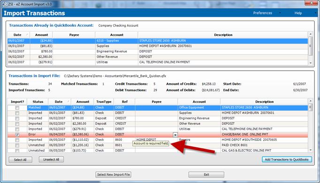Check Import box for the Matched transaction
320x183 pixels.
pyautogui.click(x=17, y=108)
